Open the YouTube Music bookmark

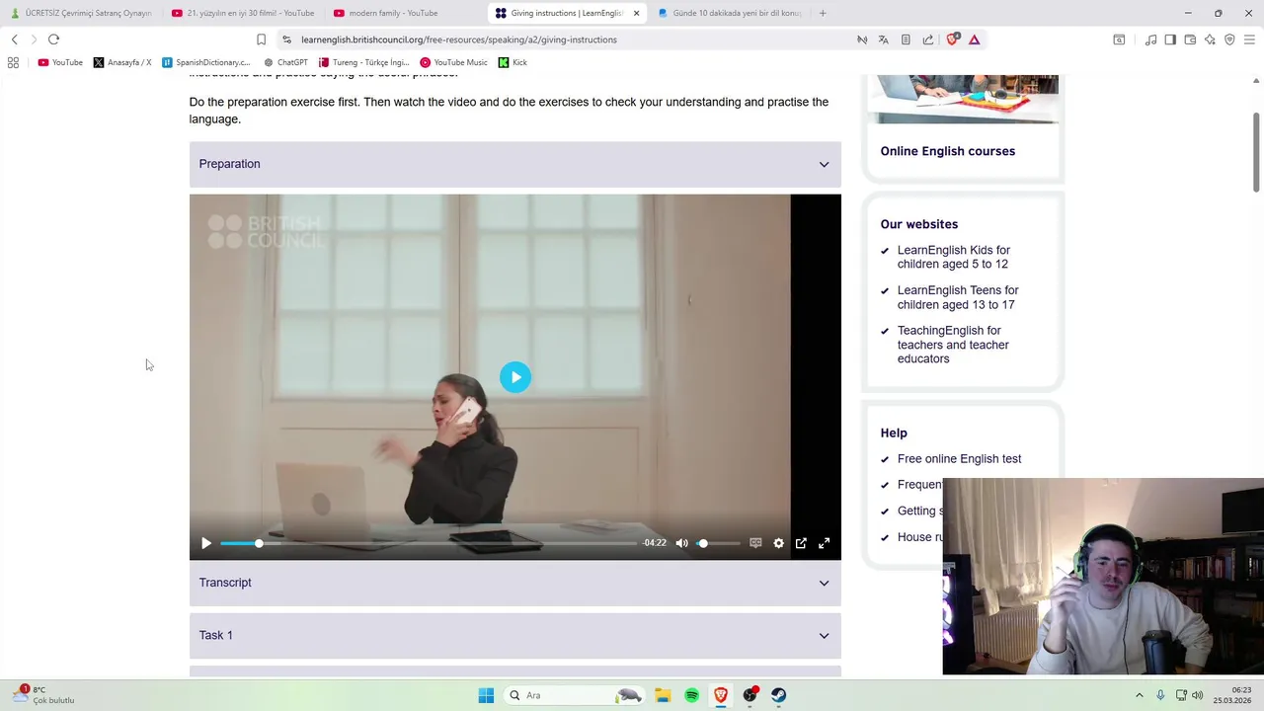click(453, 62)
